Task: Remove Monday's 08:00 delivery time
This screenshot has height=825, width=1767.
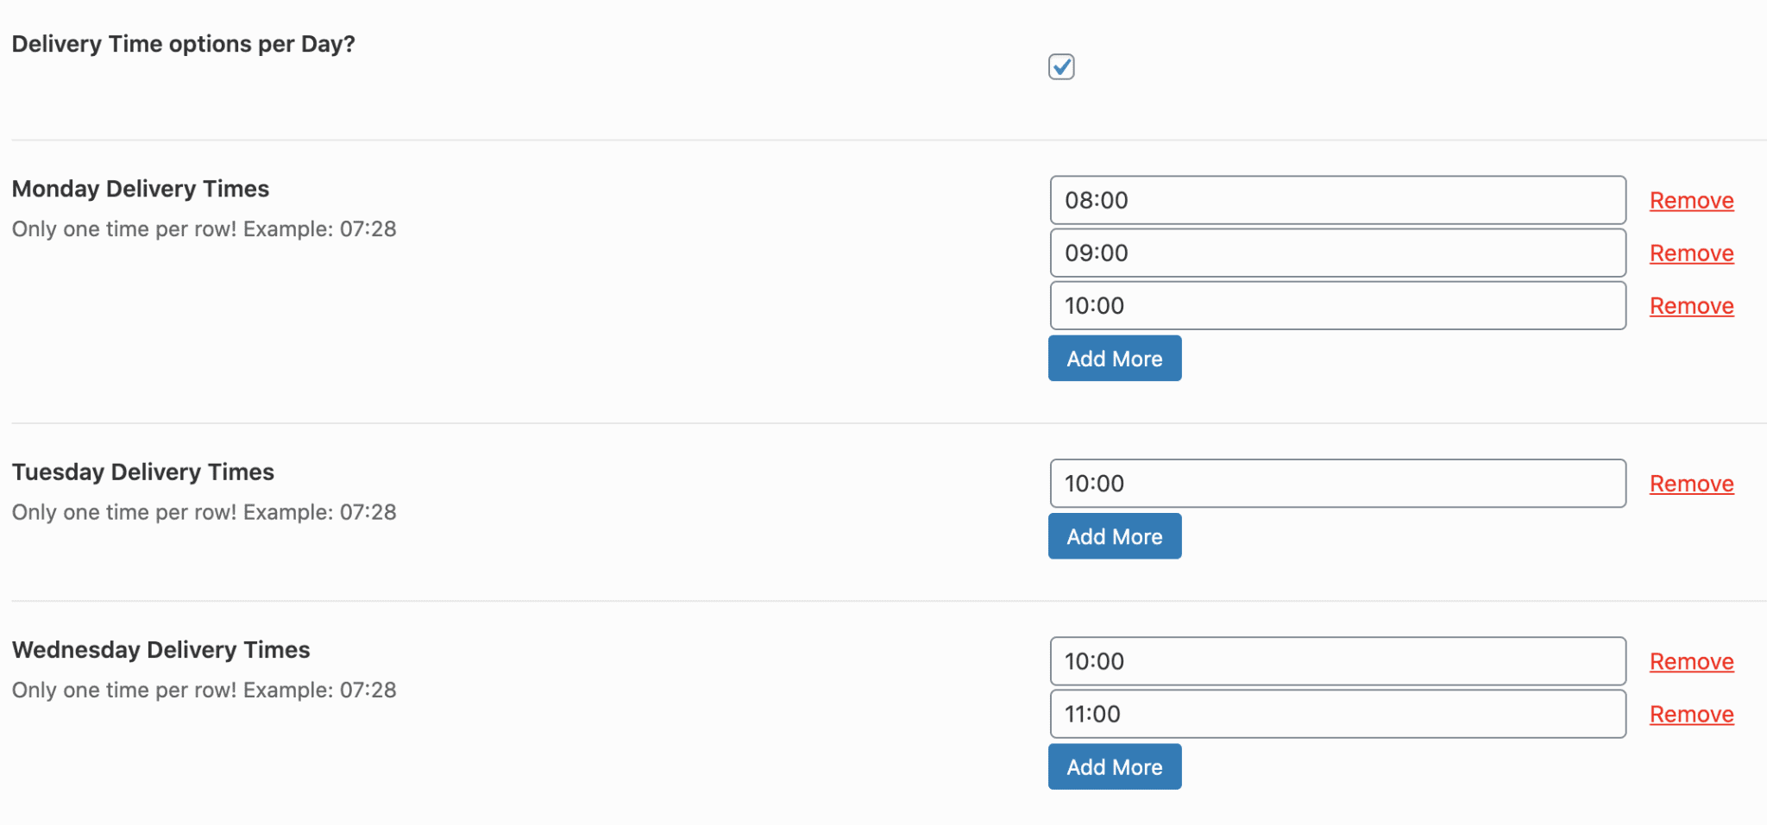Action: tap(1691, 200)
